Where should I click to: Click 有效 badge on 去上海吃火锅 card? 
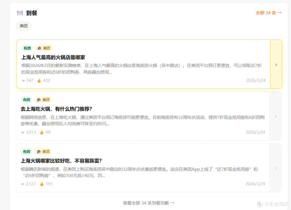26,100
